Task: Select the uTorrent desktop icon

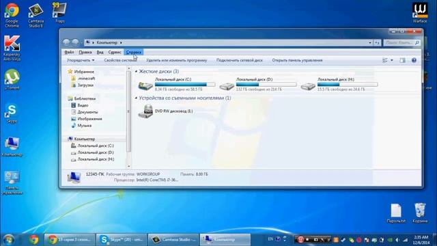Action: (x=12, y=79)
